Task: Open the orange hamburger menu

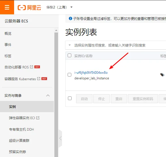Action: pyautogui.click(x=7, y=7)
